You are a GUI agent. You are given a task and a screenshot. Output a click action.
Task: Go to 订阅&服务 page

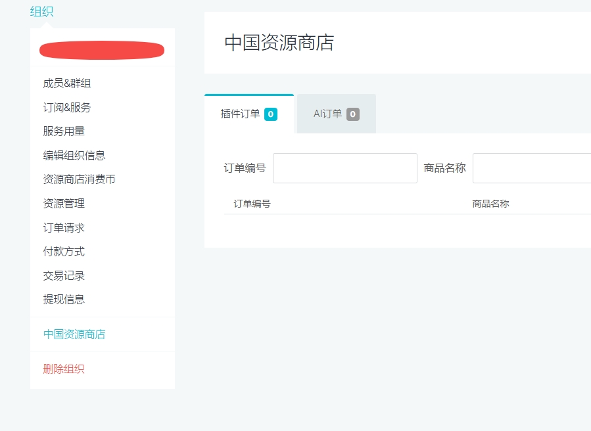[67, 107]
